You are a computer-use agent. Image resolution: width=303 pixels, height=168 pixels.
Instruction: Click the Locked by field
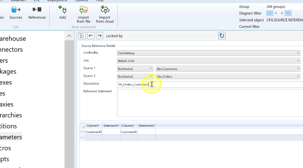pos(171,36)
